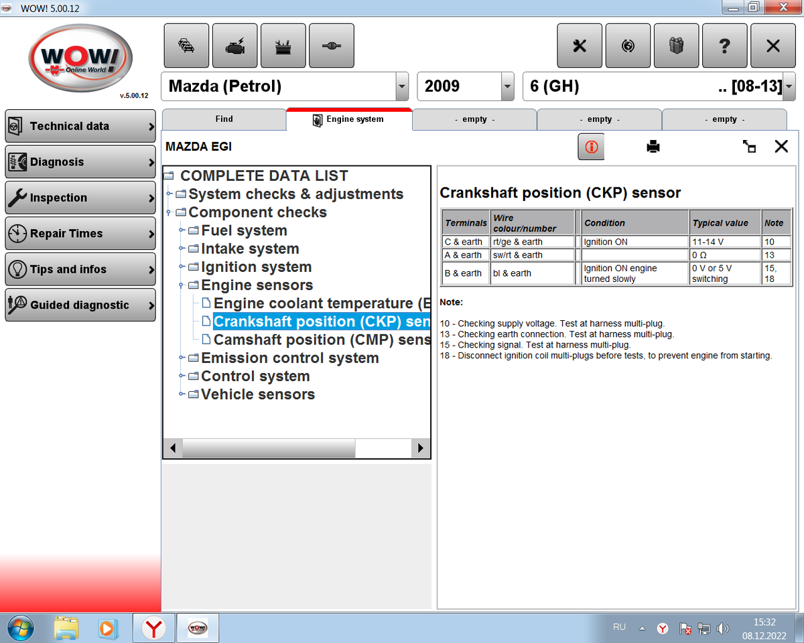Show information with the red i button

pos(591,147)
